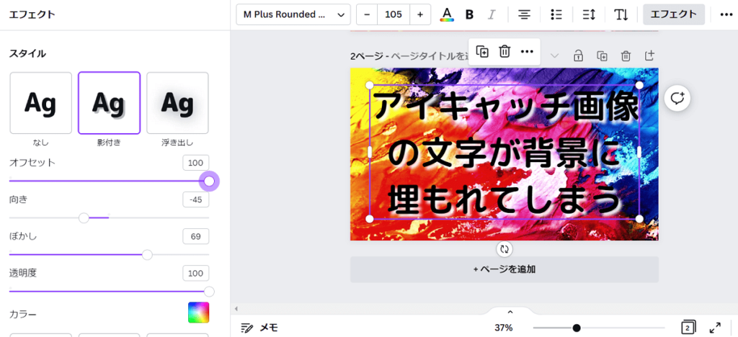Click the 37% zoom level
The image size is (738, 337).
tap(503, 328)
